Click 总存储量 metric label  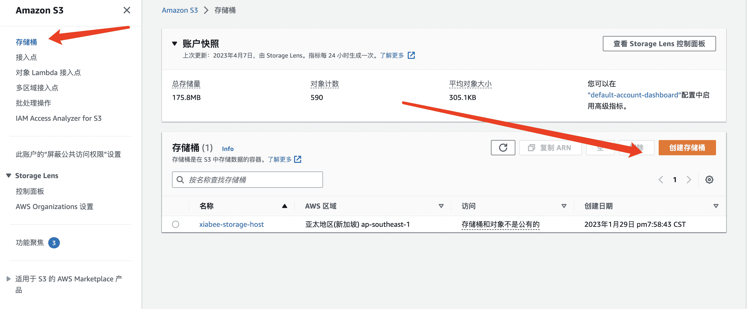coord(186,84)
